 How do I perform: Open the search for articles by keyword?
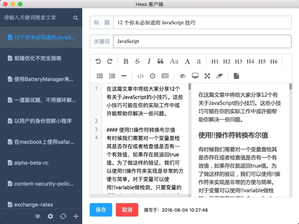(75, 17)
